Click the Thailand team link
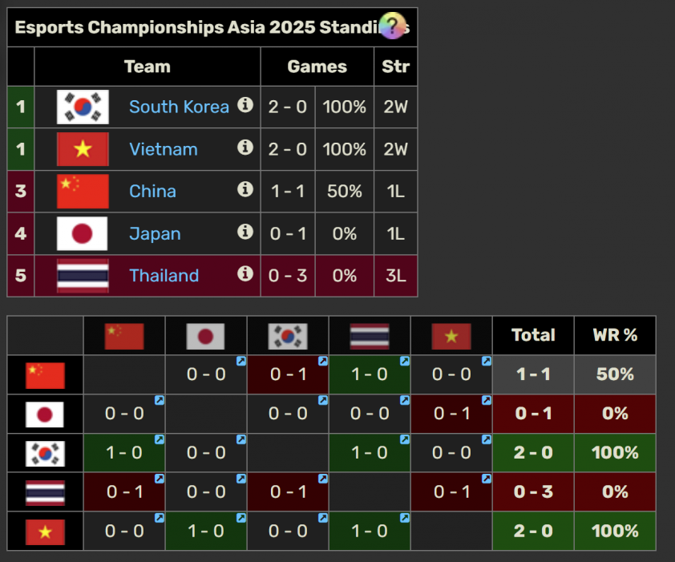Screen dimensions: 675x562 [164, 276]
